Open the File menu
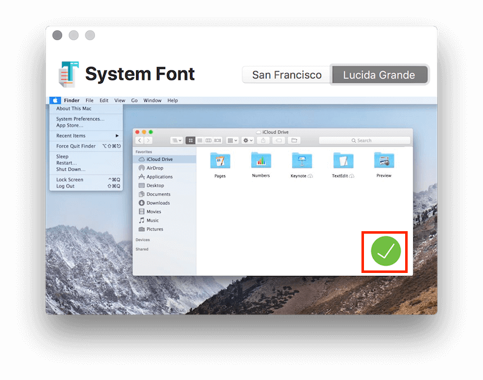Viewport: 483px width, 380px height. [x=89, y=101]
